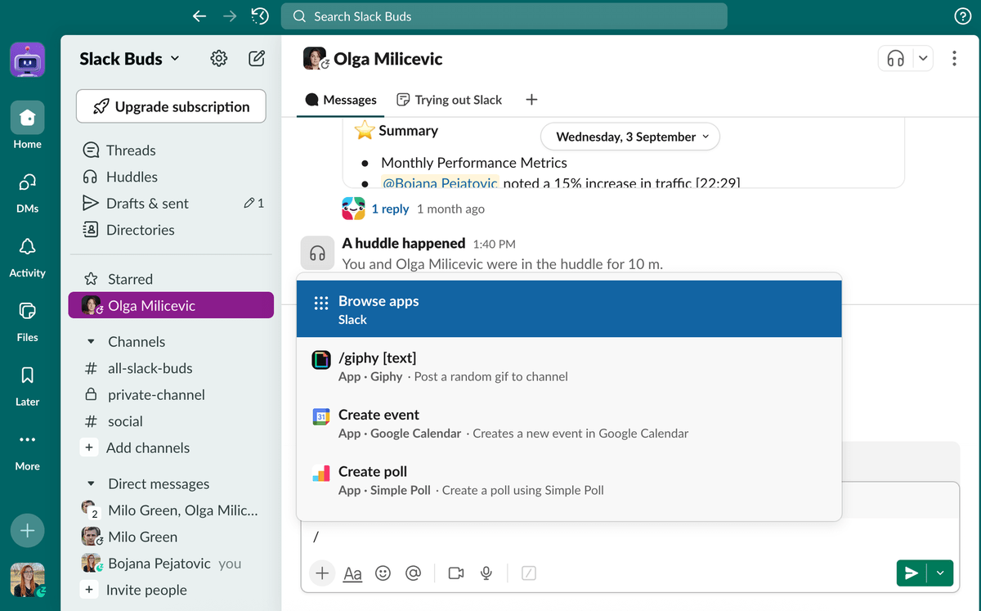Viewport: 981px width, 611px height.
Task: Click the record video clip camera icon
Action: (x=456, y=573)
